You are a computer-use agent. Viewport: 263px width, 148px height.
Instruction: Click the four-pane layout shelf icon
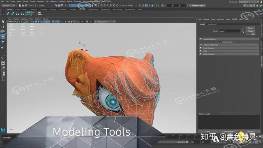point(29,13)
